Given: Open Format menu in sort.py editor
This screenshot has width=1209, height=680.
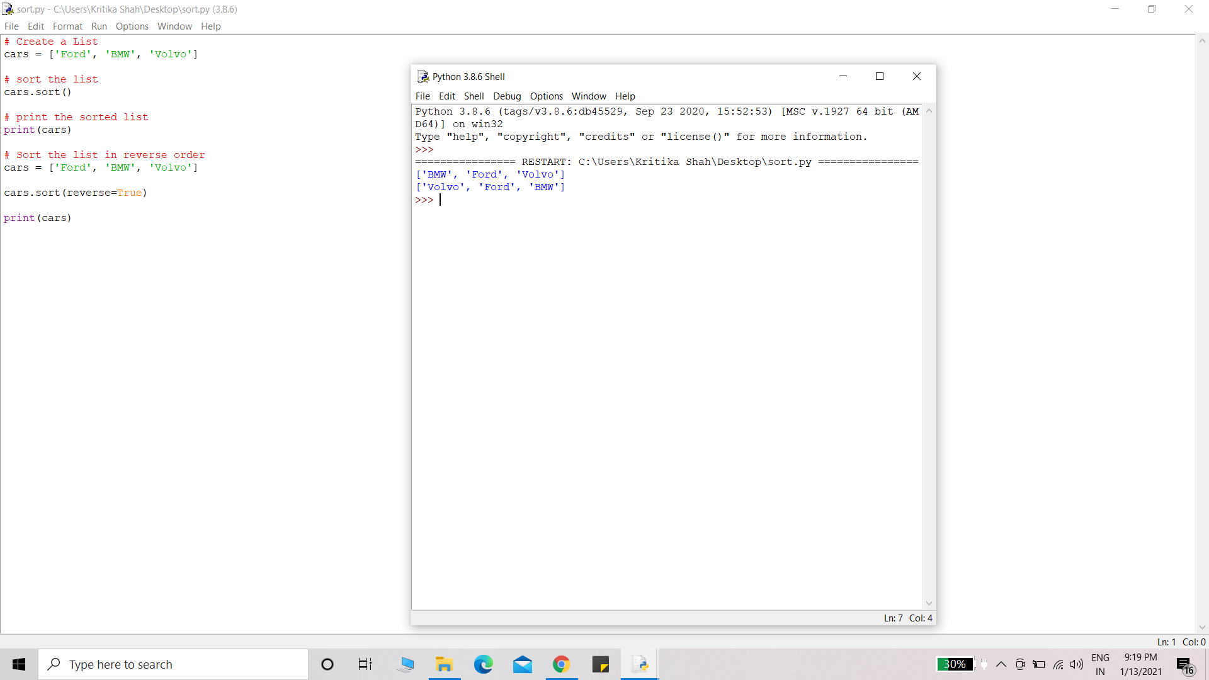Looking at the screenshot, I should click(67, 26).
